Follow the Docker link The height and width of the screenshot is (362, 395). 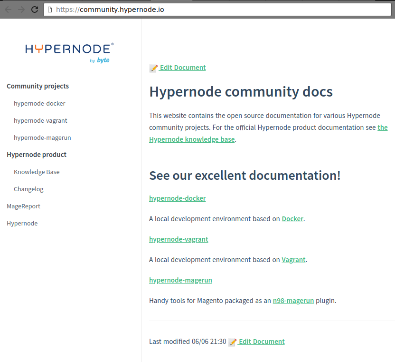pos(292,219)
